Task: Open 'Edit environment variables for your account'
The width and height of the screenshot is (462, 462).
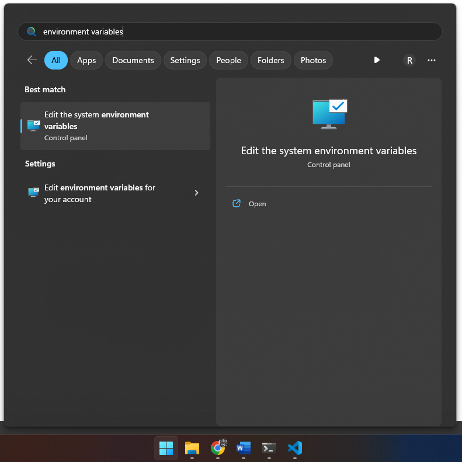Action: [115, 193]
